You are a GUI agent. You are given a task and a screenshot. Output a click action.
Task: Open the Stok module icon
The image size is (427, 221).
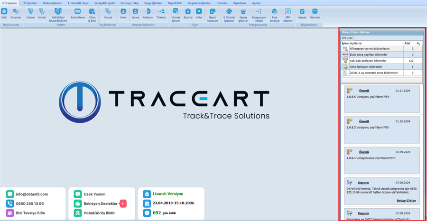tap(4, 13)
